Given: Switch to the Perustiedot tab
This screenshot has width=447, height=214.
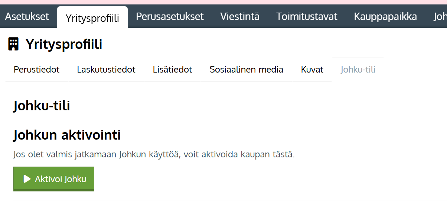Looking at the screenshot, I should pos(36,70).
